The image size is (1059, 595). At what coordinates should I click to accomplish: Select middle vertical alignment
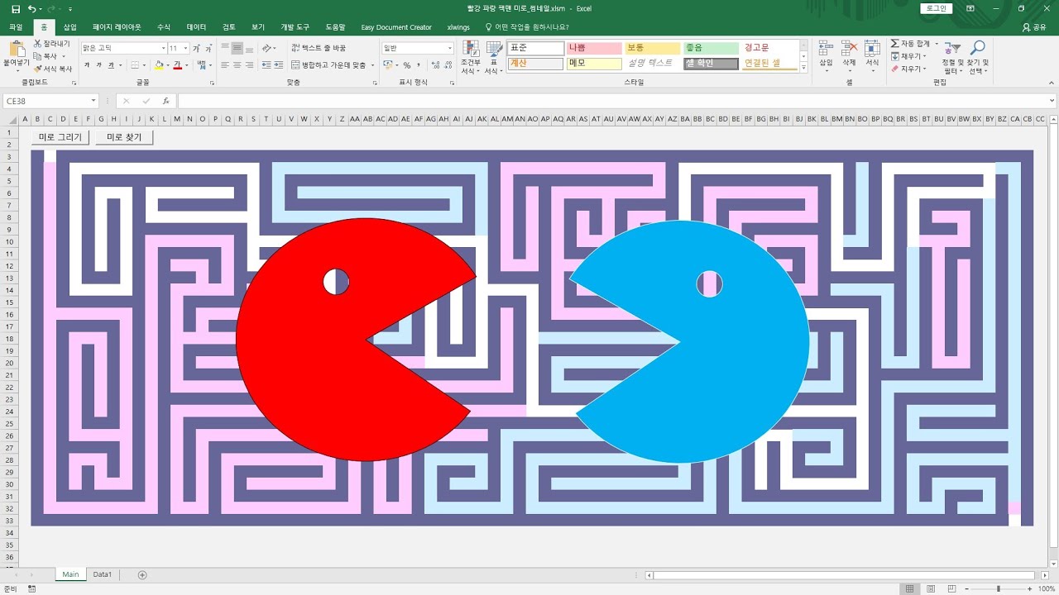click(237, 49)
